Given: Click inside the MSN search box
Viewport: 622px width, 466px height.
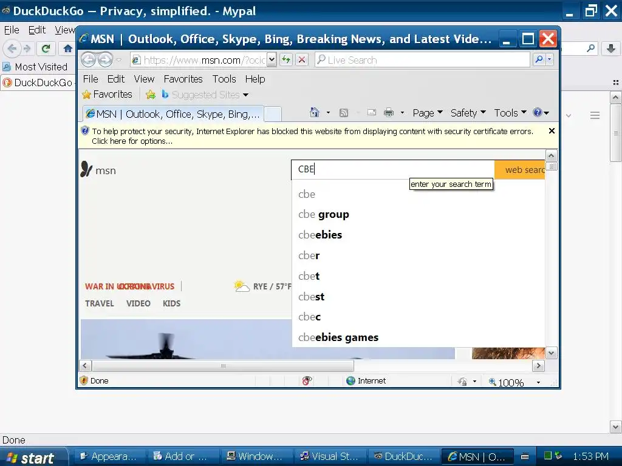Looking at the screenshot, I should pos(393,169).
